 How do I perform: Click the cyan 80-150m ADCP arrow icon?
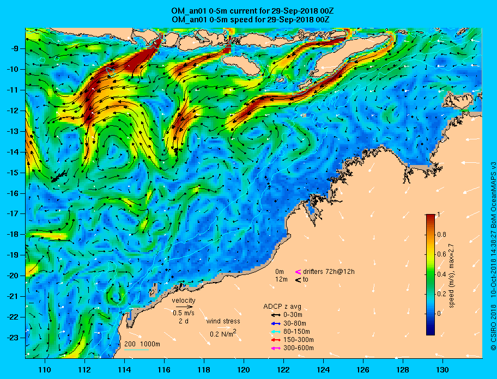pos(276,332)
